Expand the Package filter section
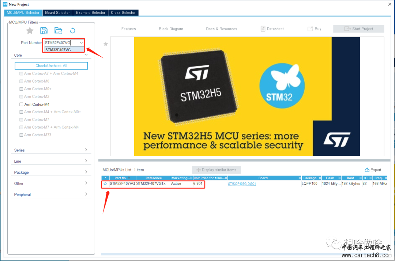 (x=86, y=172)
